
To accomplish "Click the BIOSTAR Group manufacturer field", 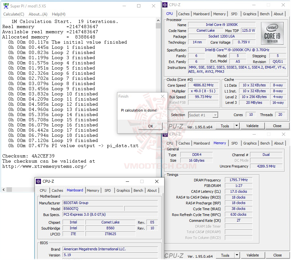I will tap(110, 203).
